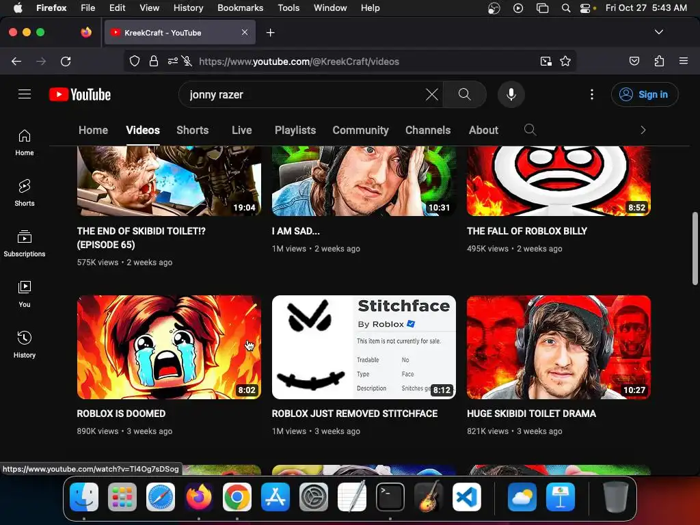Open the Apple menu

pyautogui.click(x=18, y=8)
